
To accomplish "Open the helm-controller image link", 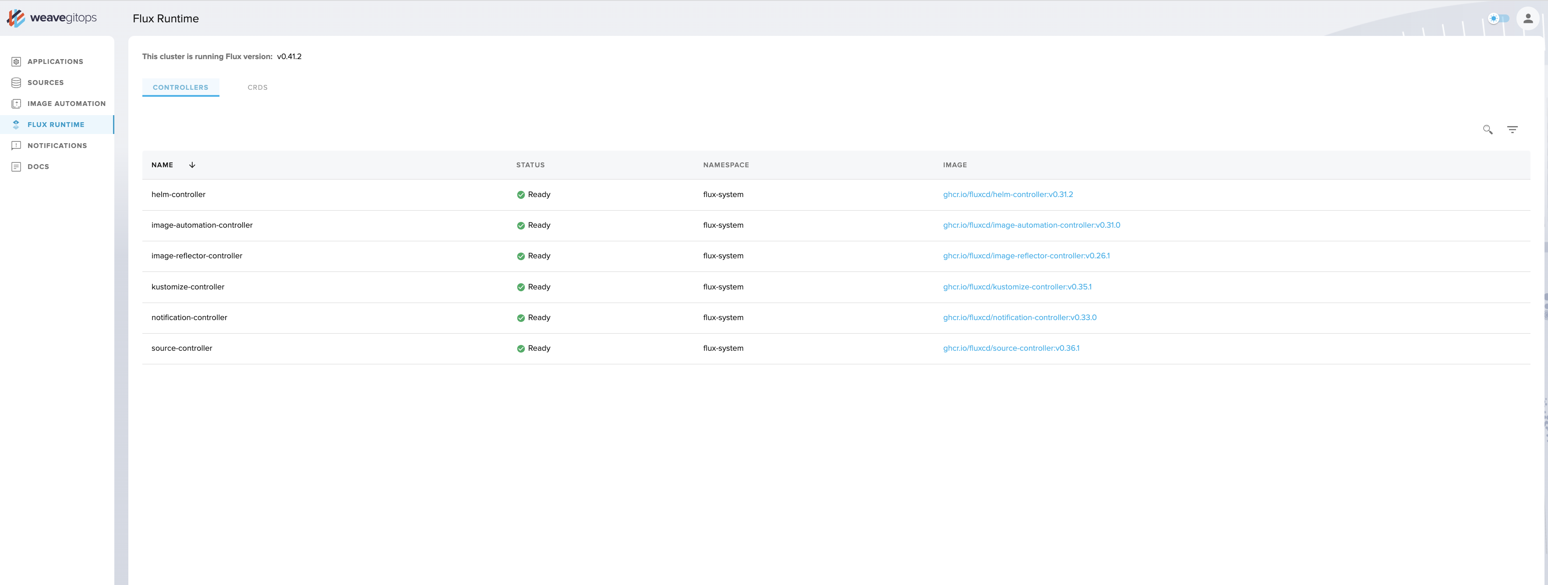I will pyautogui.click(x=1007, y=194).
